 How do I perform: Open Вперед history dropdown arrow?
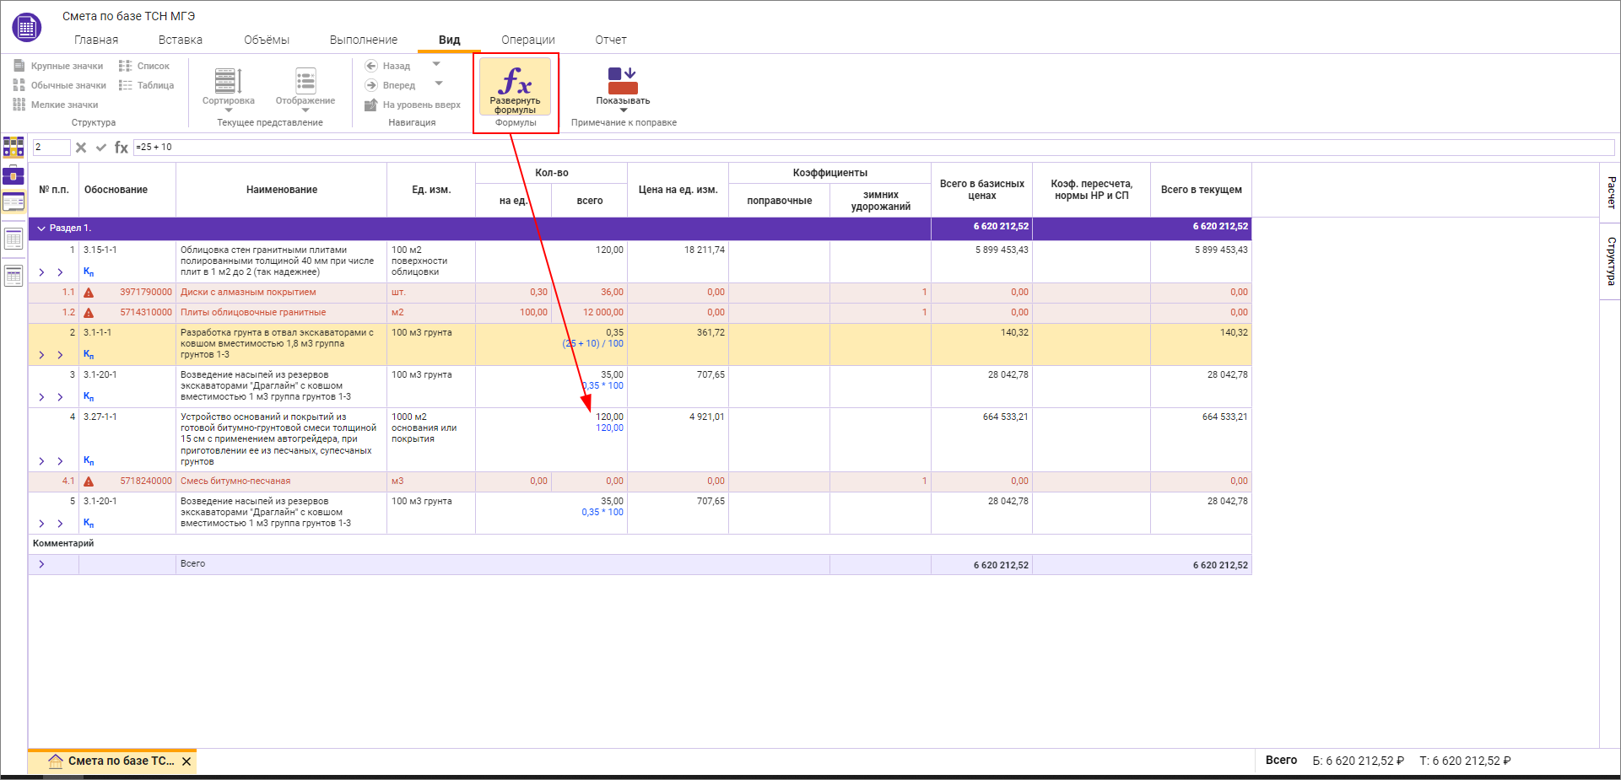[x=439, y=83]
